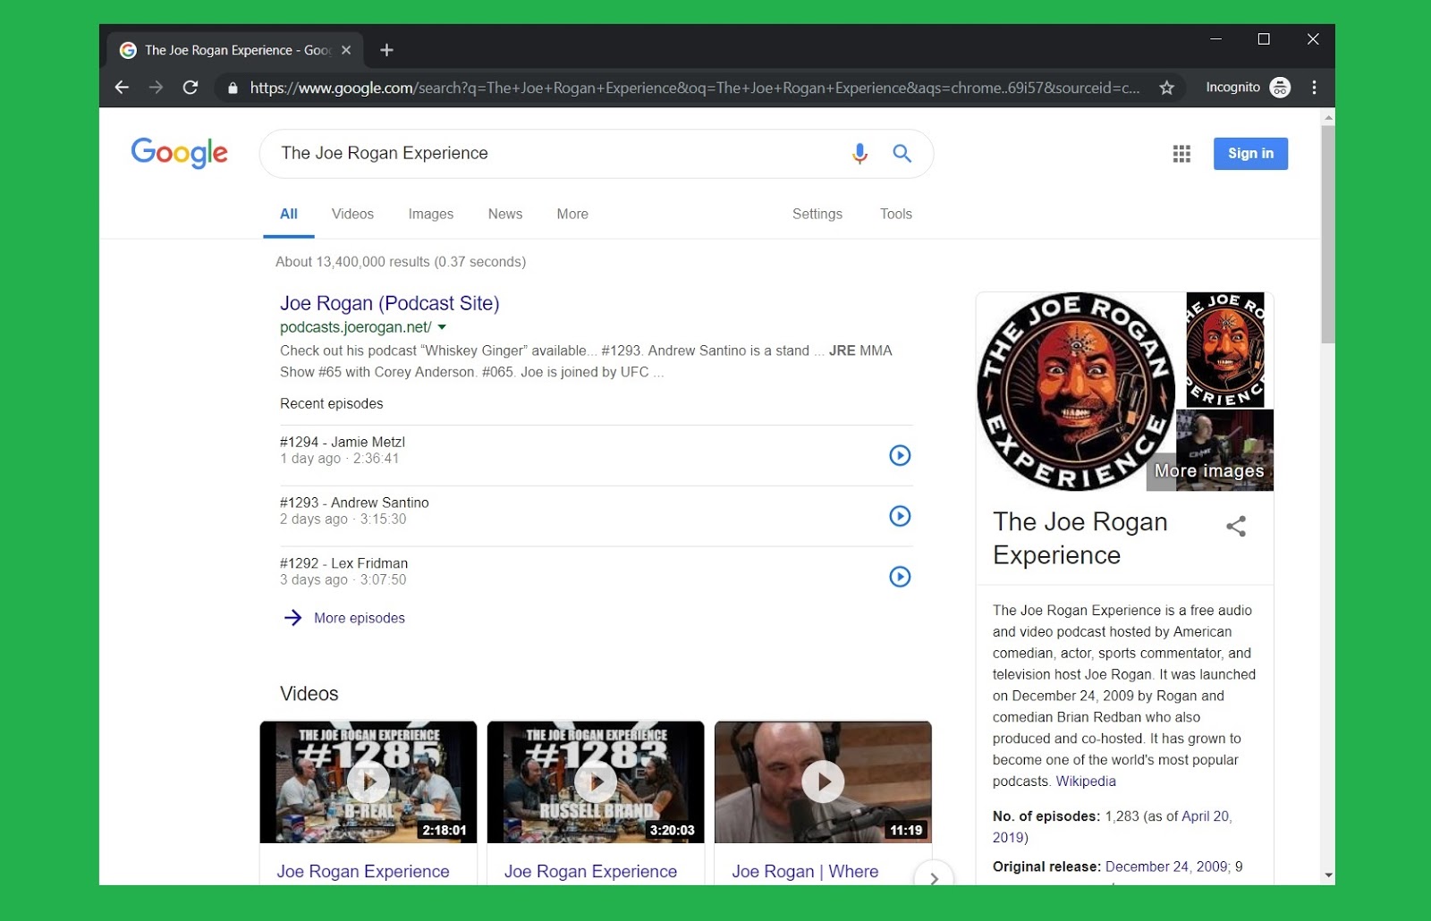This screenshot has height=921, width=1431.
Task: Maximize the Chrome window
Action: click(x=1264, y=38)
